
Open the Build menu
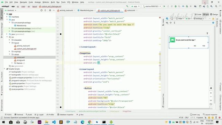tap(53, 2)
